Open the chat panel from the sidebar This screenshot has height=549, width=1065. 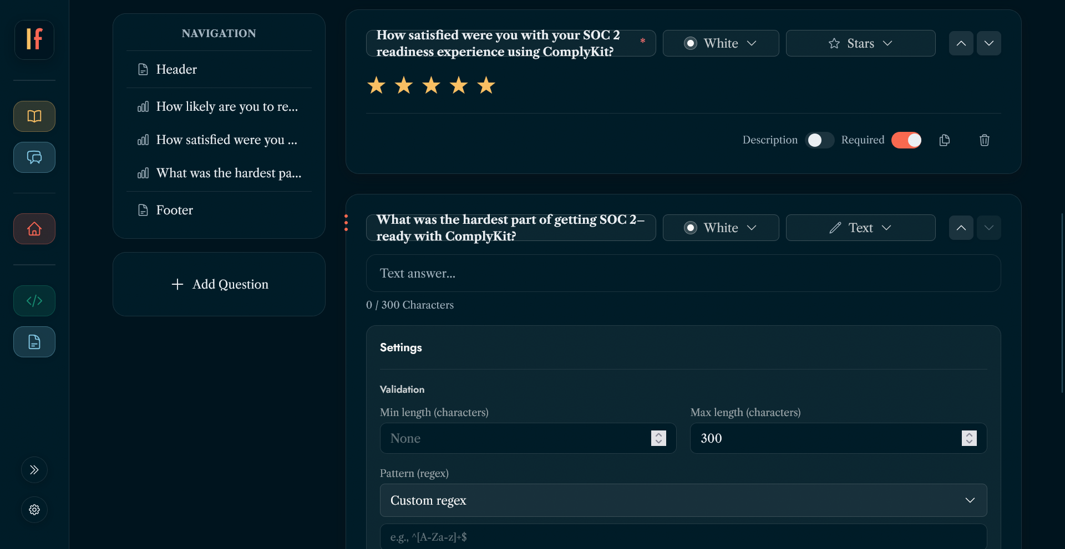(x=34, y=157)
